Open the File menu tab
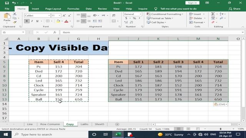The height and width of the screenshot is (138, 246). click(x=7, y=9)
